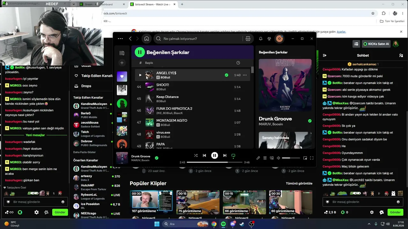This screenshot has height=229, width=408.
Task: Open chat users list icon
Action: coord(401,55)
